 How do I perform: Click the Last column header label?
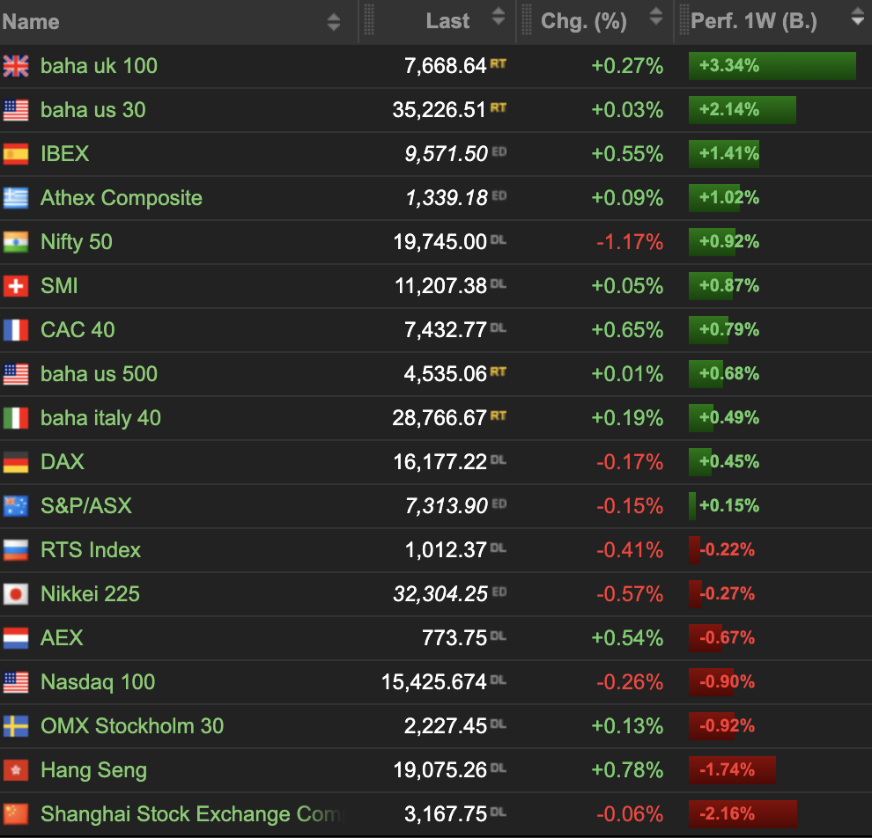tap(447, 20)
